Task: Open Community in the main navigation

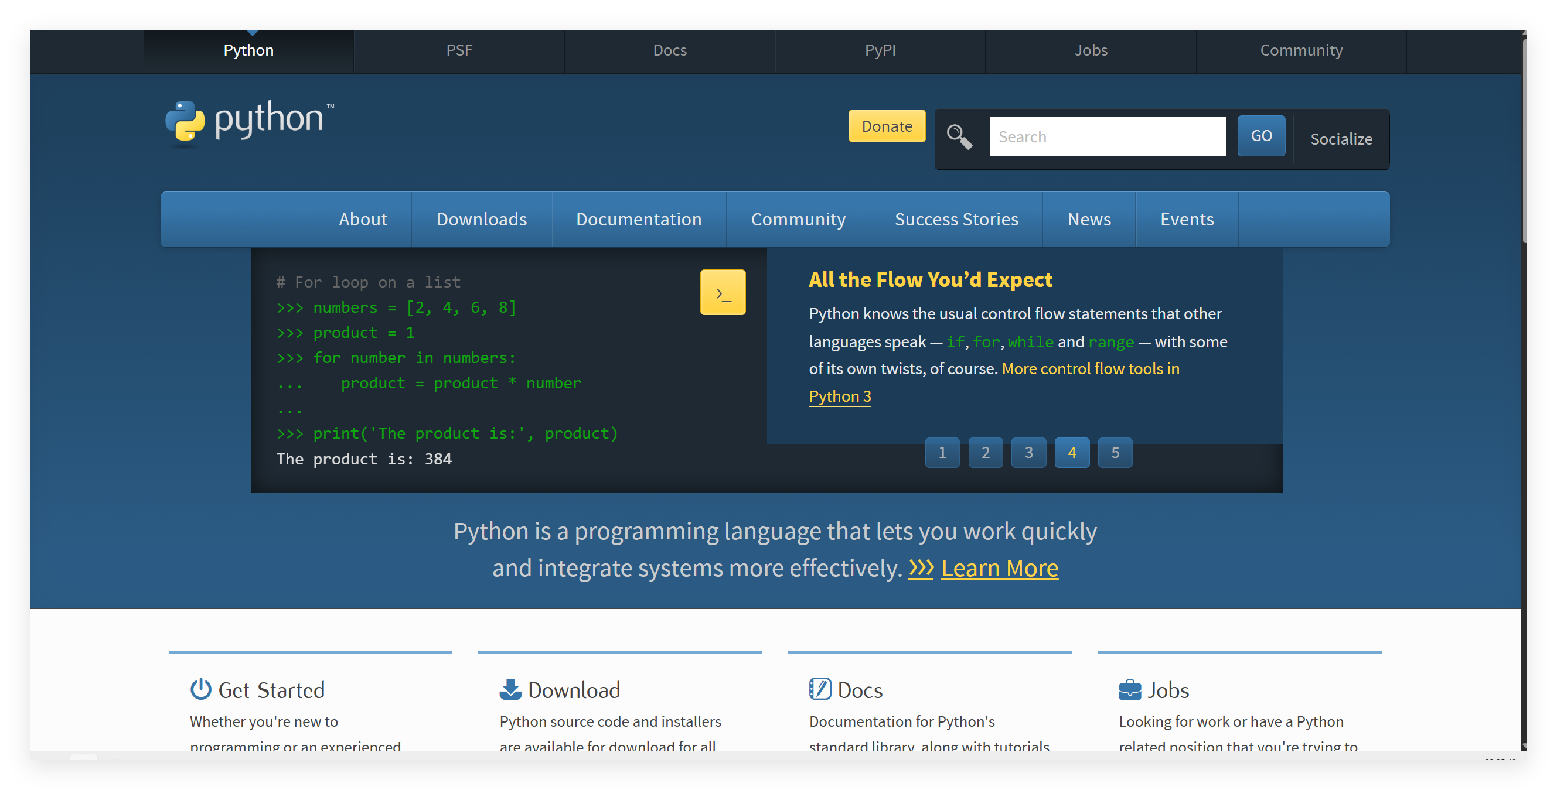Action: click(x=798, y=219)
